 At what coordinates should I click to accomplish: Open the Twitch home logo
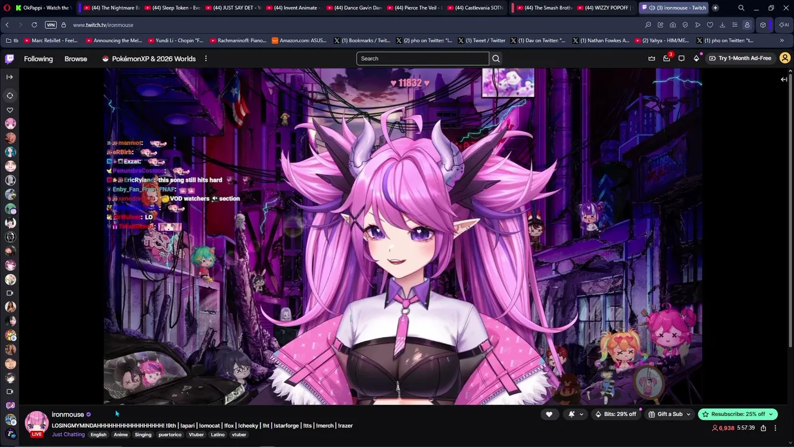coord(9,59)
